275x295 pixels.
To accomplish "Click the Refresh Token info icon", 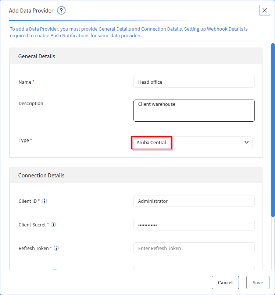I will [x=56, y=248].
